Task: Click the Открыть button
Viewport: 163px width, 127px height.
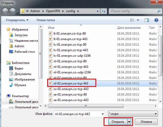Action: [118, 122]
